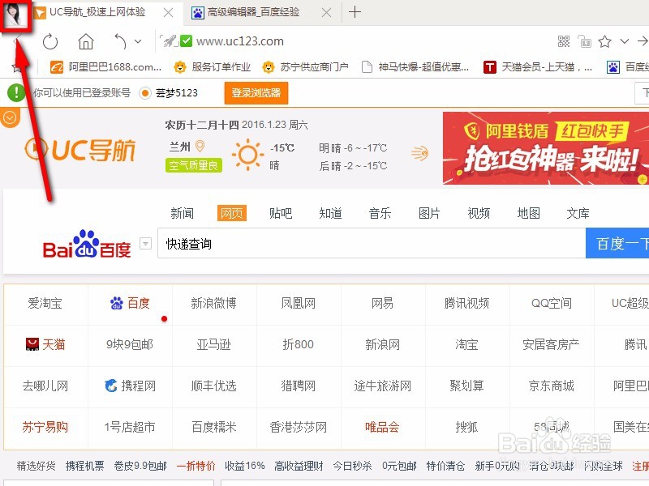
Task: Click the Baidu logo next to search box
Action: (x=87, y=245)
